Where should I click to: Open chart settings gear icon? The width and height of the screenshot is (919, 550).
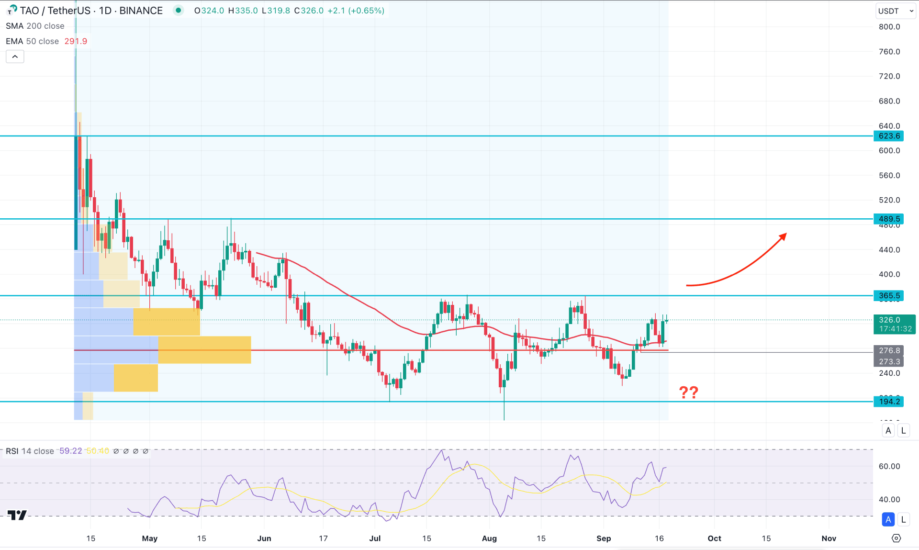896,538
